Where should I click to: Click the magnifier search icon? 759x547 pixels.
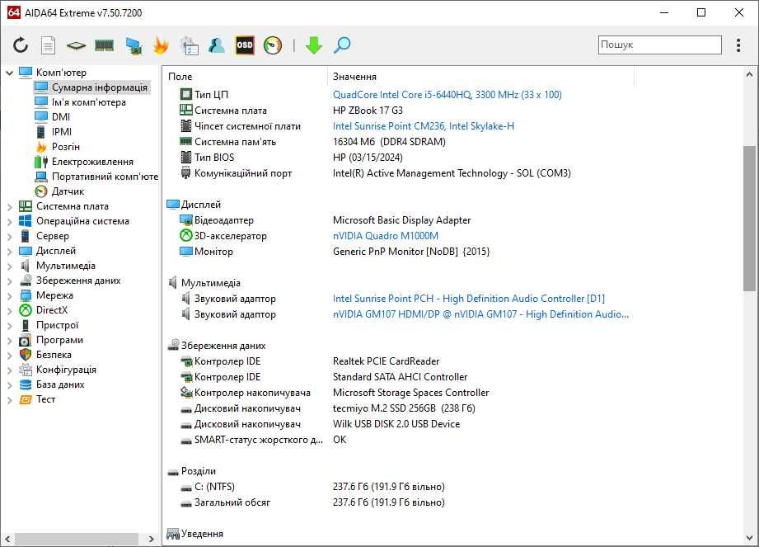pyautogui.click(x=342, y=45)
